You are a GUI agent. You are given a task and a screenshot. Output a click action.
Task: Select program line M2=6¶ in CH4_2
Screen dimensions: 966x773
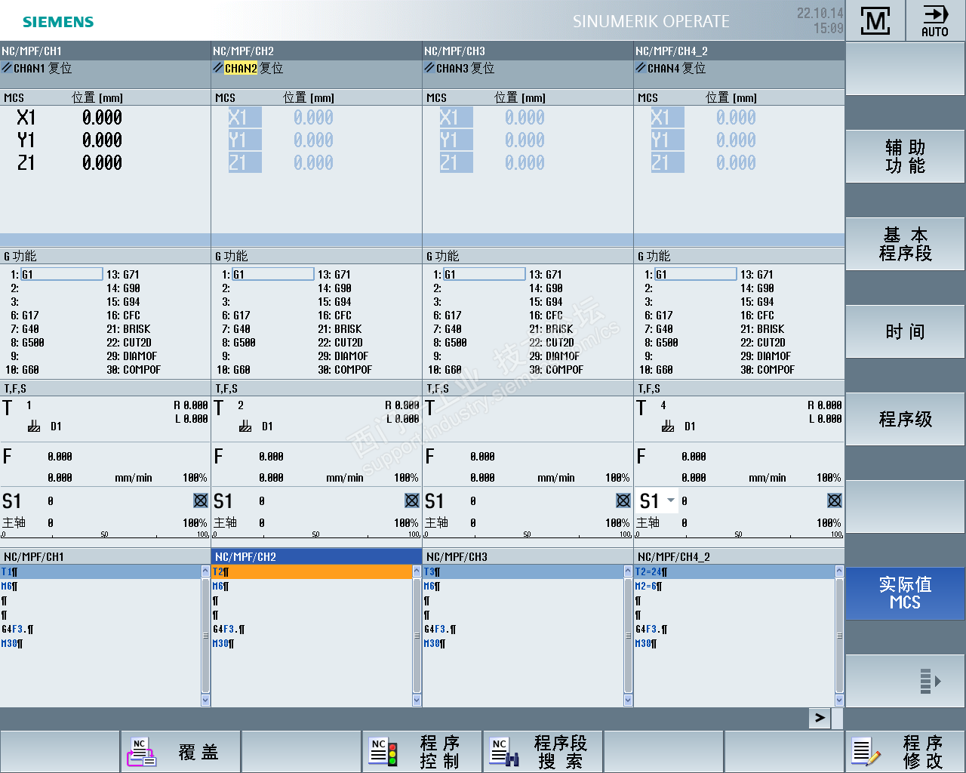coord(734,587)
